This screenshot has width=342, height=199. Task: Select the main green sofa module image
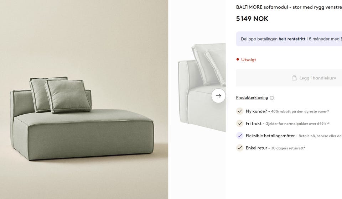tap(84, 99)
